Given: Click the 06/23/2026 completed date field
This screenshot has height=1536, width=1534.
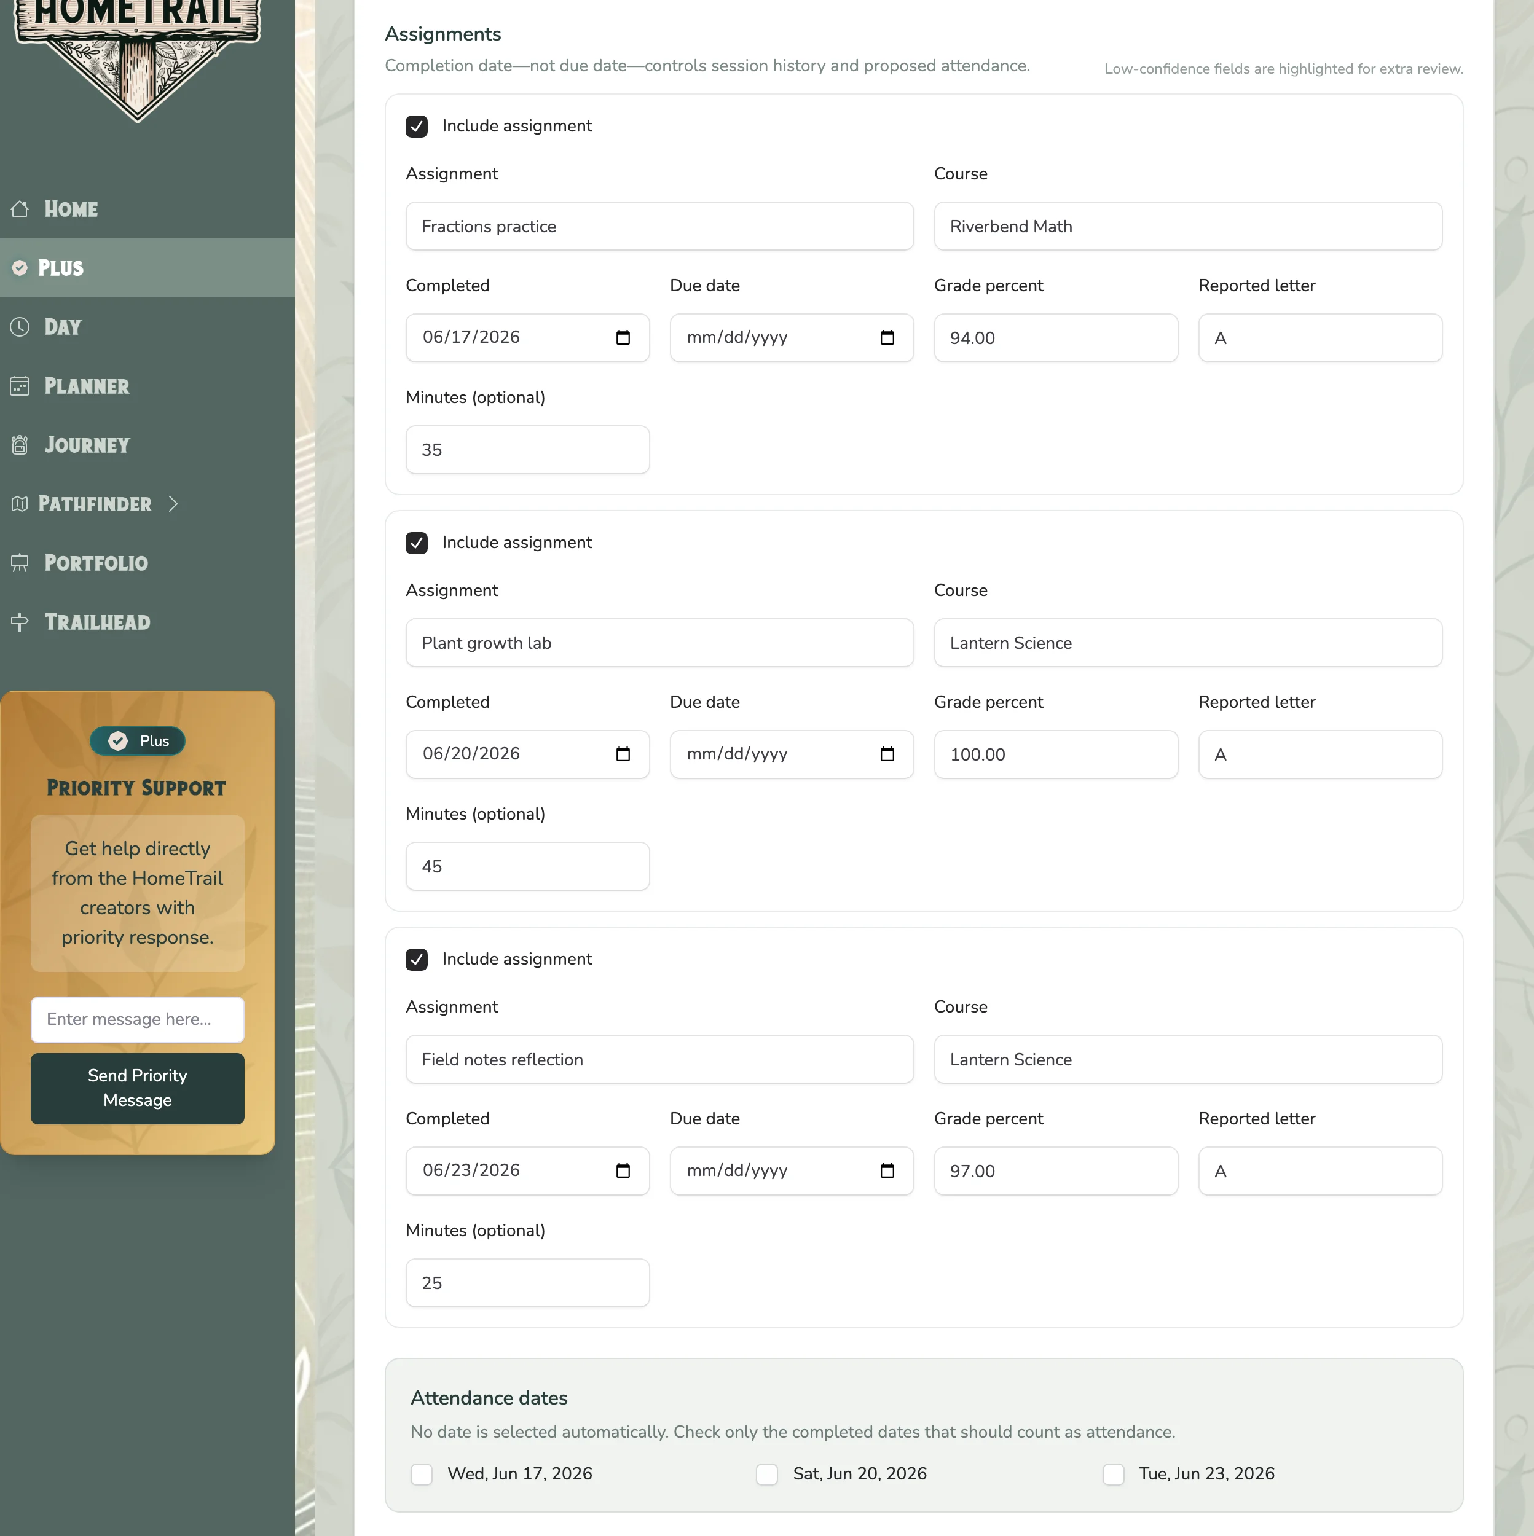Looking at the screenshot, I should click(527, 1171).
